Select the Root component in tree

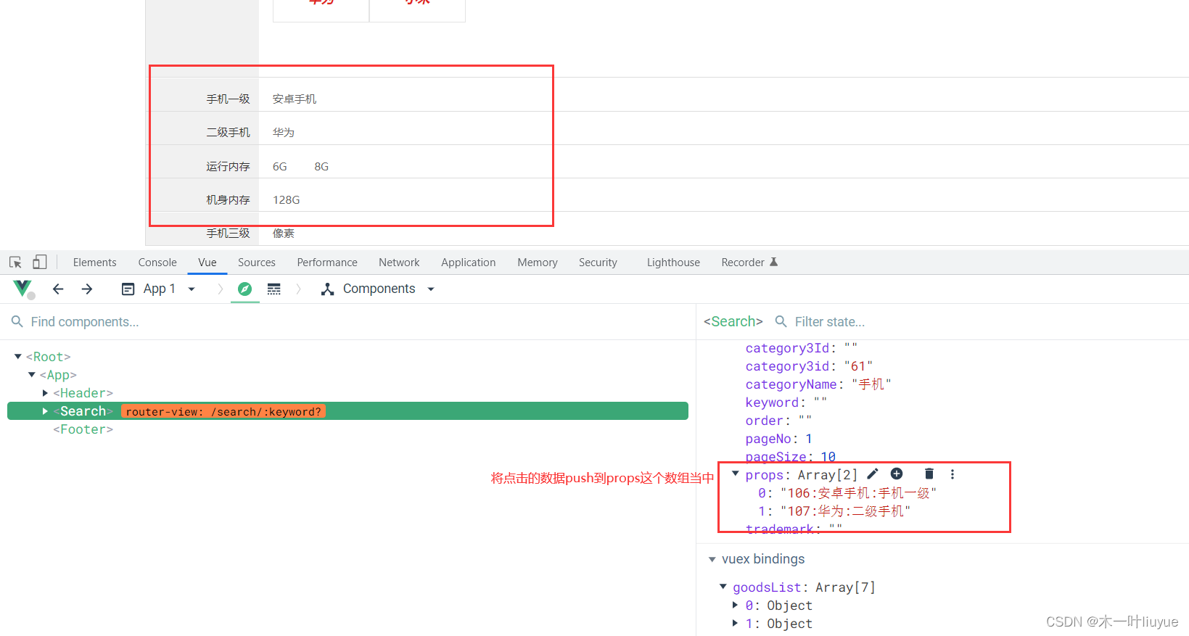(x=49, y=356)
